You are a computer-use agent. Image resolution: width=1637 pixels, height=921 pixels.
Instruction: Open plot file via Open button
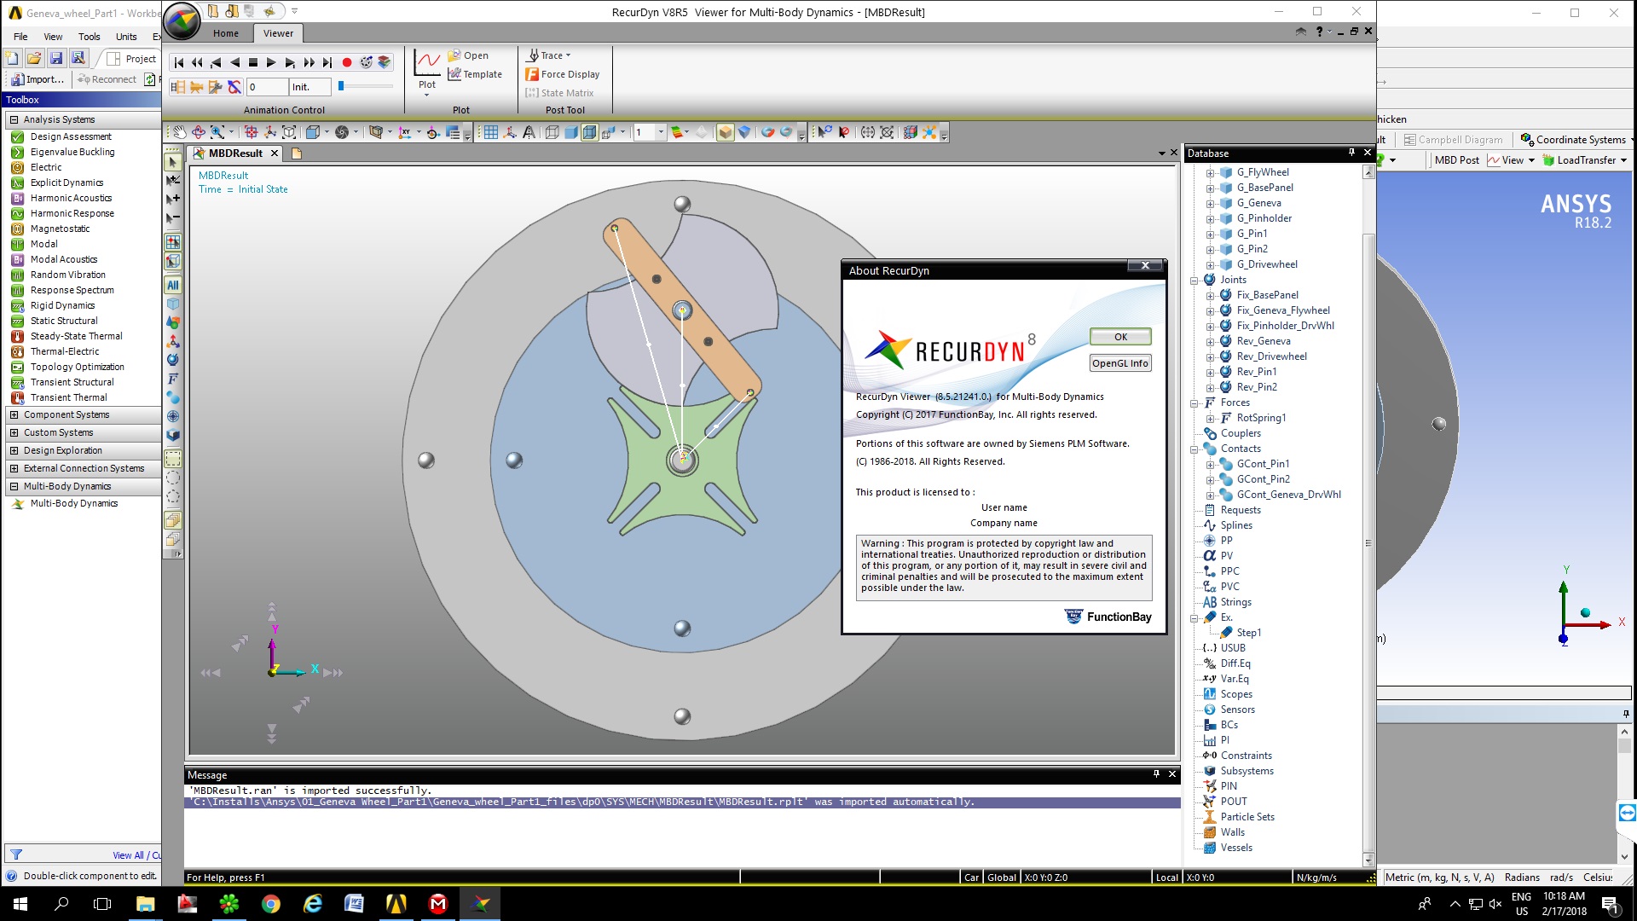click(468, 55)
